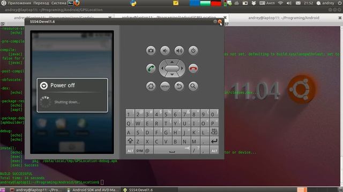The image size is (343, 192).
Task: Click the emulator camera button
Action: [151, 51]
